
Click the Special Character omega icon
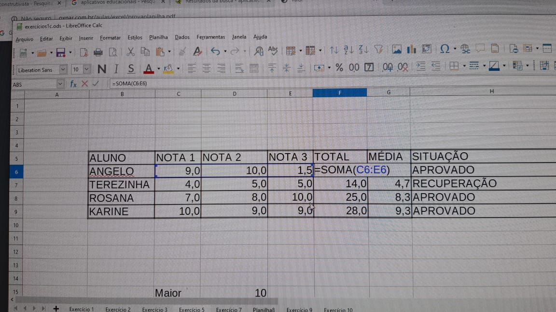coord(445,49)
